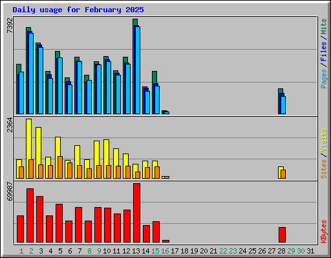Screen dimensions: 331x258
Task: Click the red KBytes bar for day 4
Action: click(x=49, y=229)
